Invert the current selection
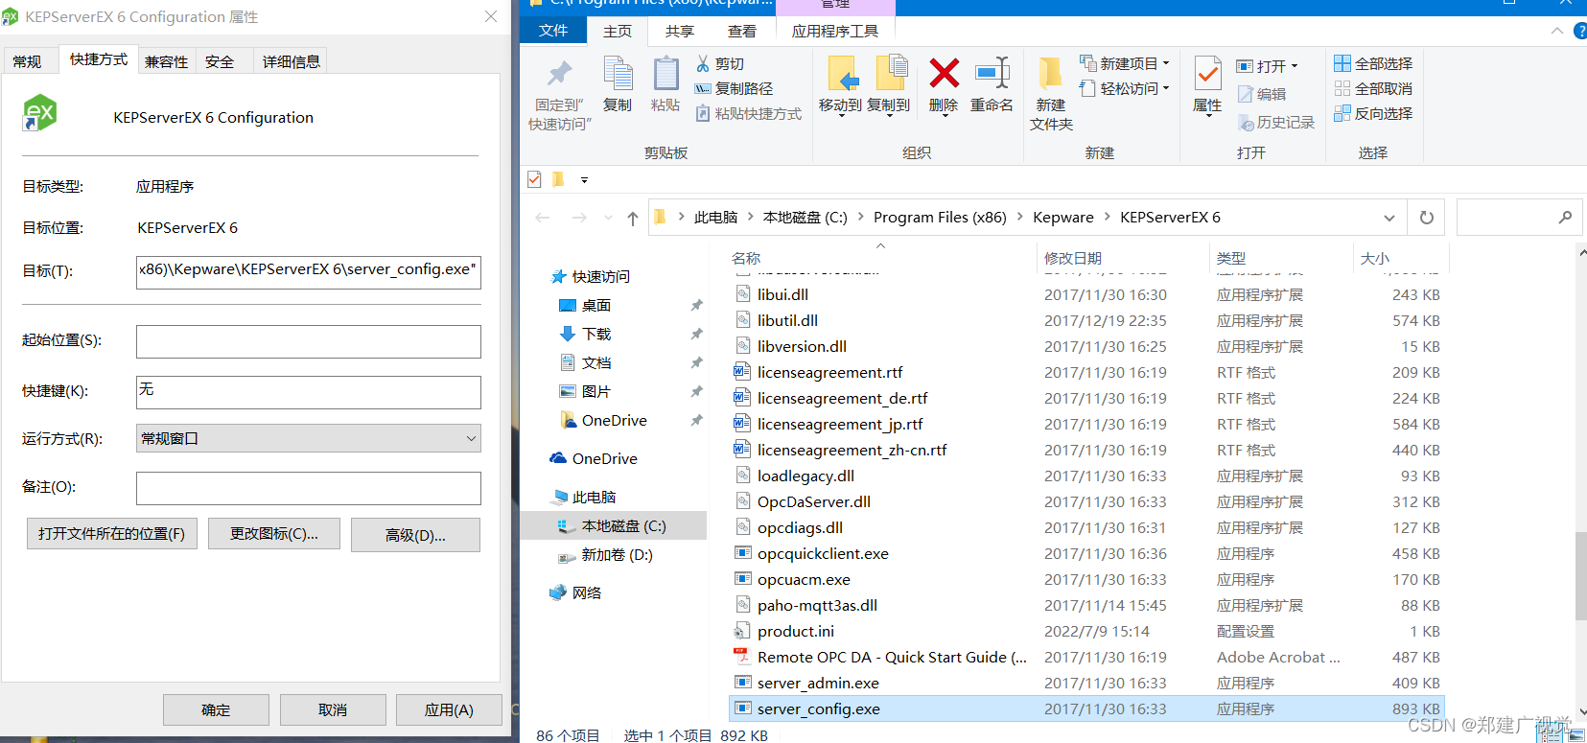 (1373, 113)
